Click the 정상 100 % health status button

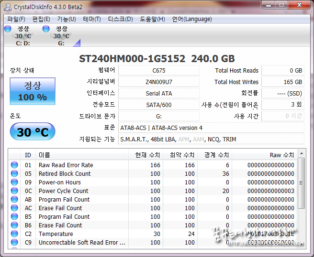[33, 91]
